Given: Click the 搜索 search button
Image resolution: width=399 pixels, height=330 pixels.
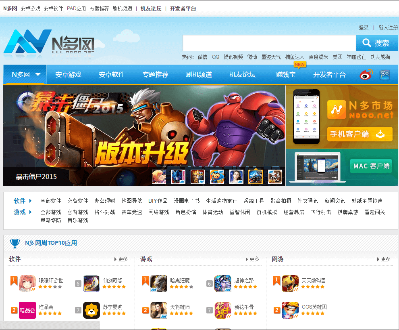Looking at the screenshot, I should pyautogui.click(x=377, y=43).
